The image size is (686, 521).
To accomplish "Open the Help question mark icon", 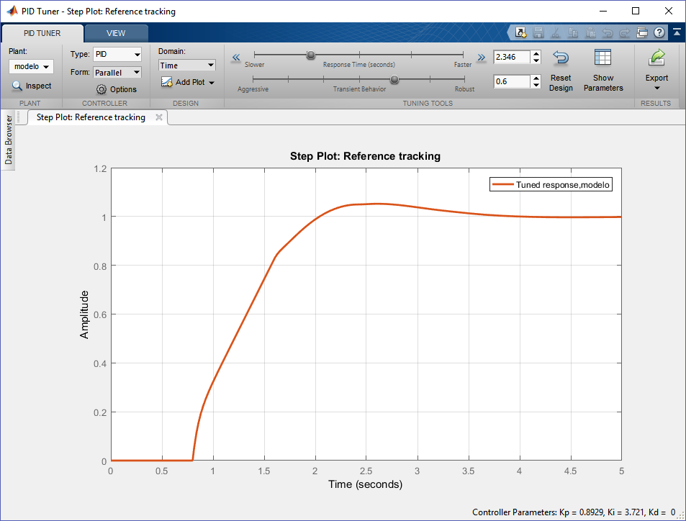I will coord(659,32).
